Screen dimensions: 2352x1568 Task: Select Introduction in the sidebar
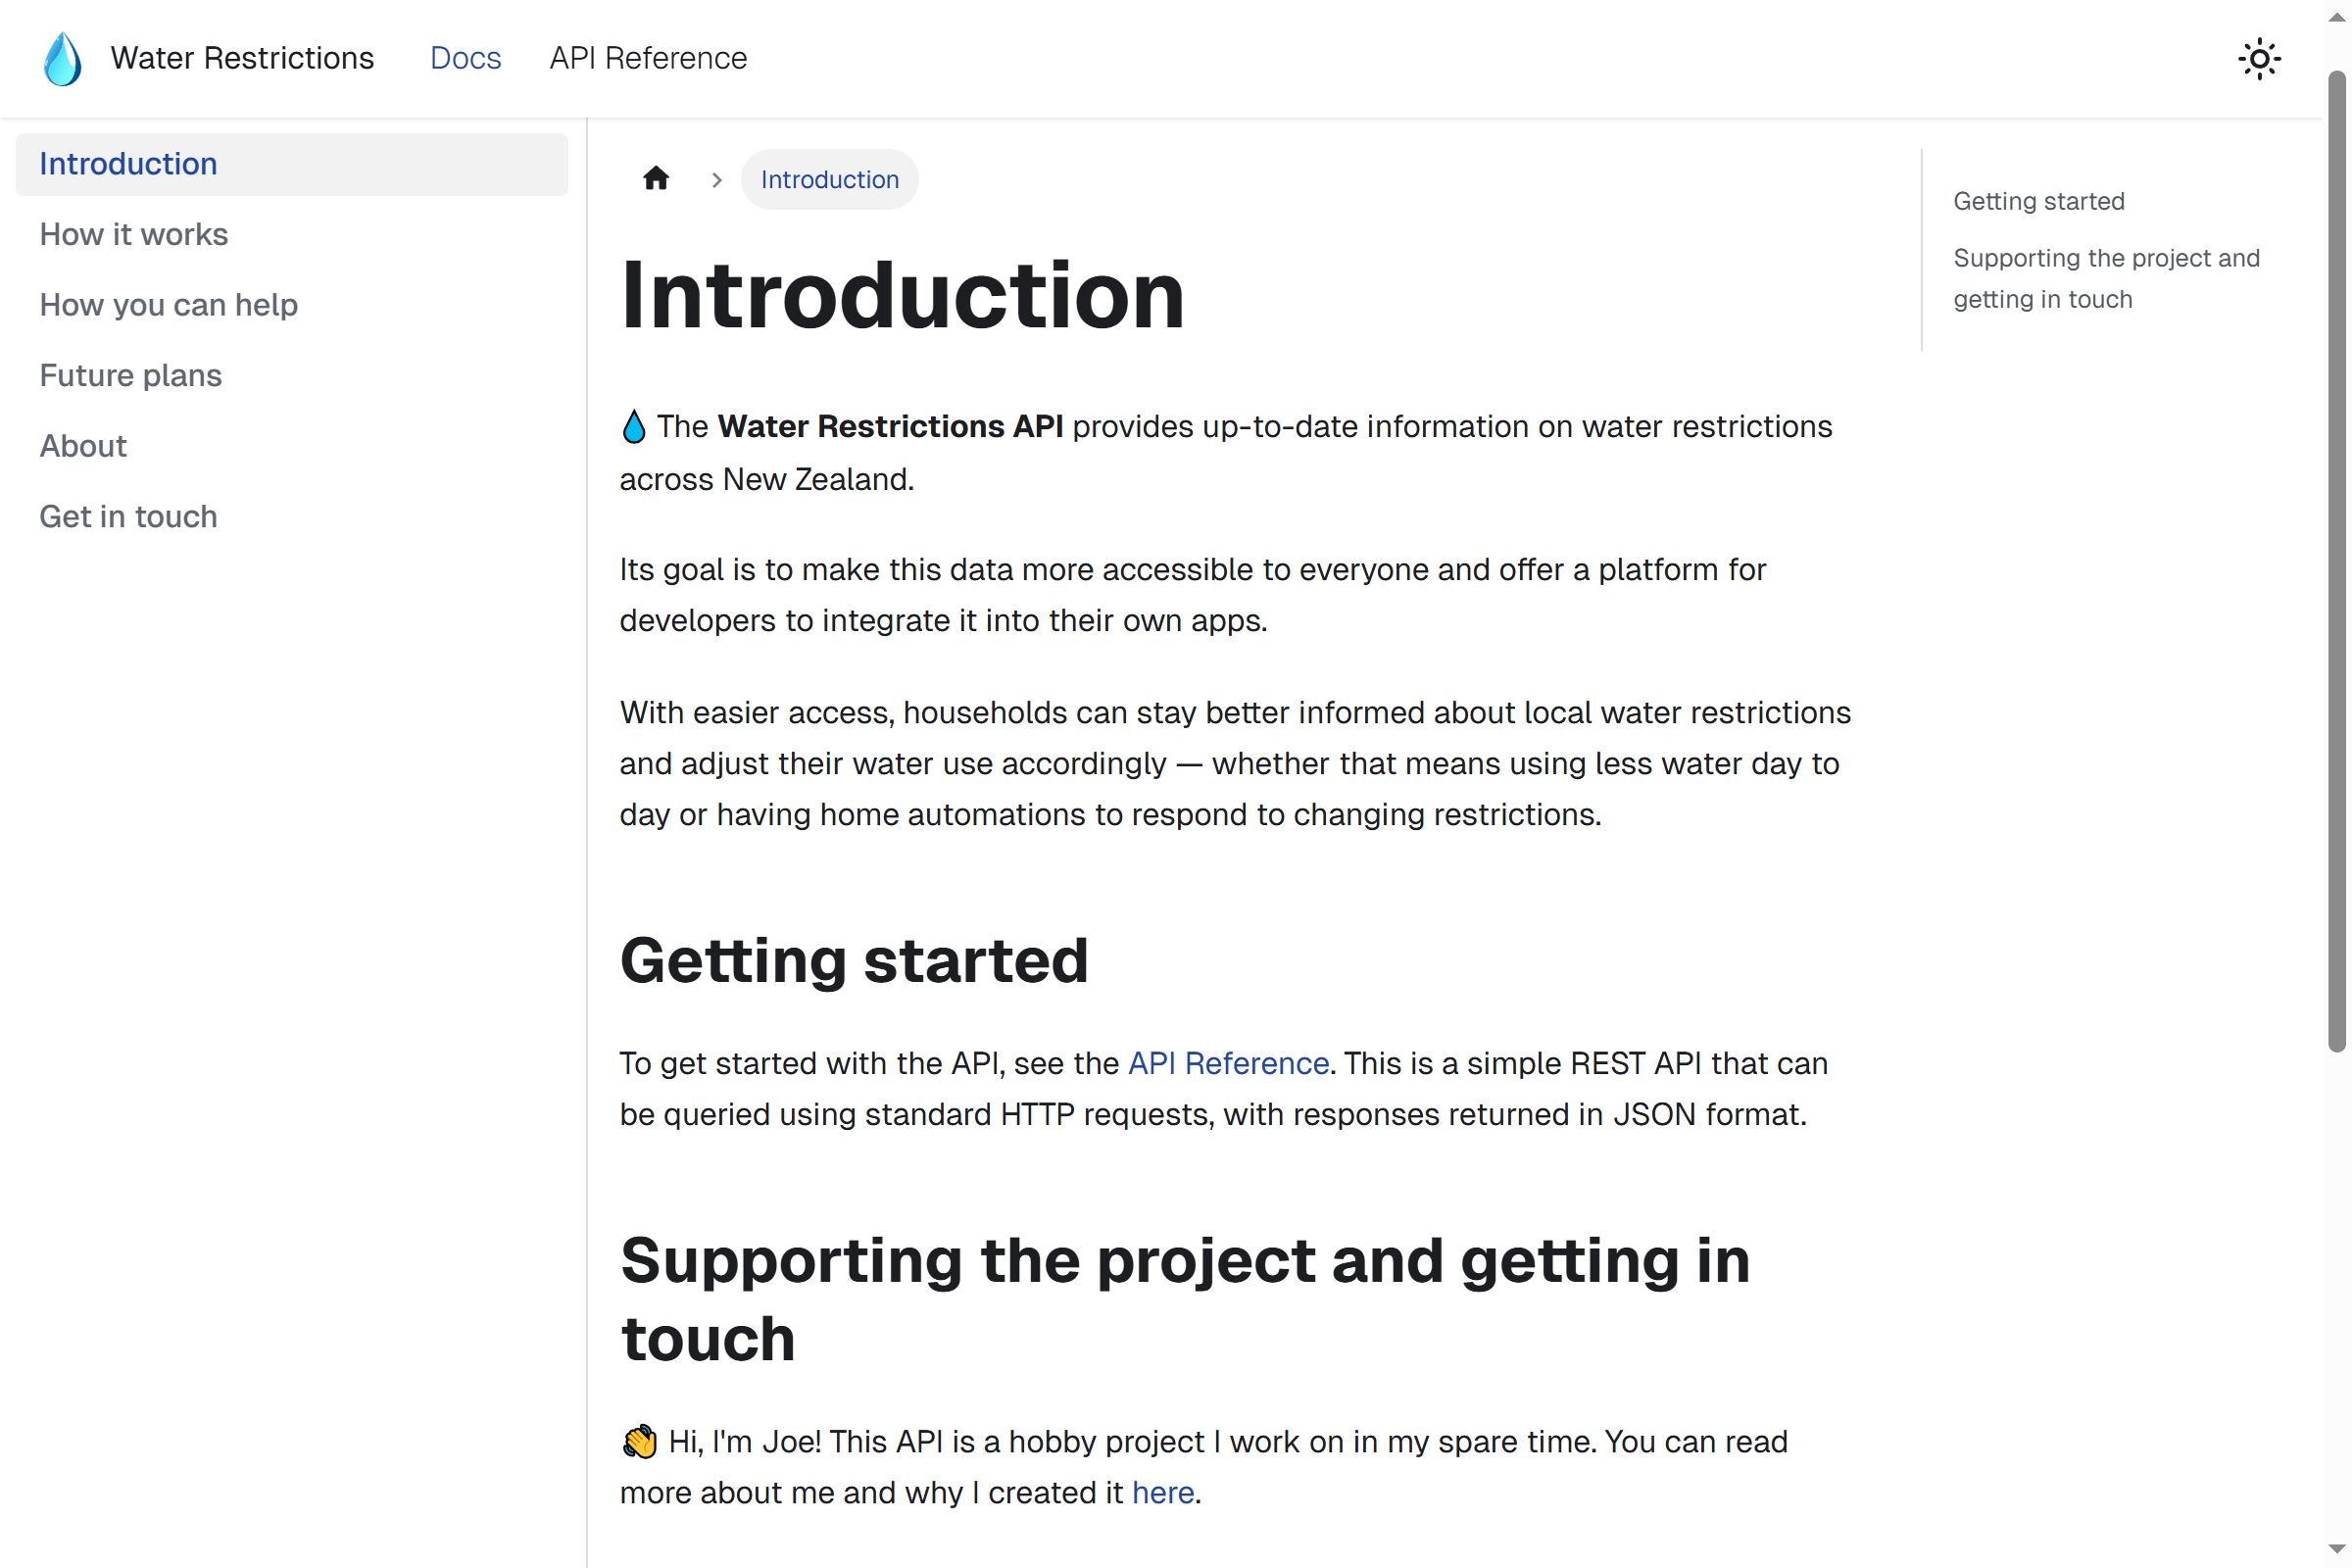click(128, 163)
